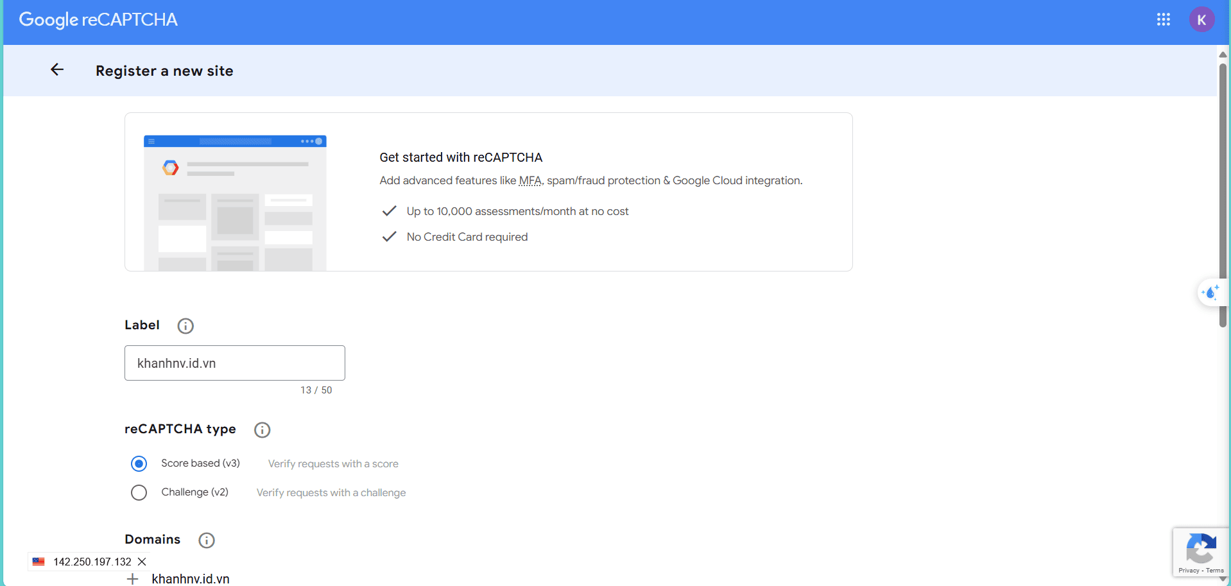1231x586 pixels.
Task: Open the Google apps grid menu
Action: click(1164, 19)
